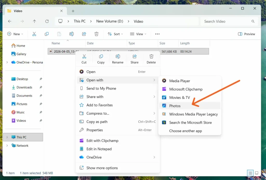Image resolution: width=266 pixels, height=180 pixels.
Task: Expand the OneDrive - Personal sidebar entry
Action: [7, 62]
